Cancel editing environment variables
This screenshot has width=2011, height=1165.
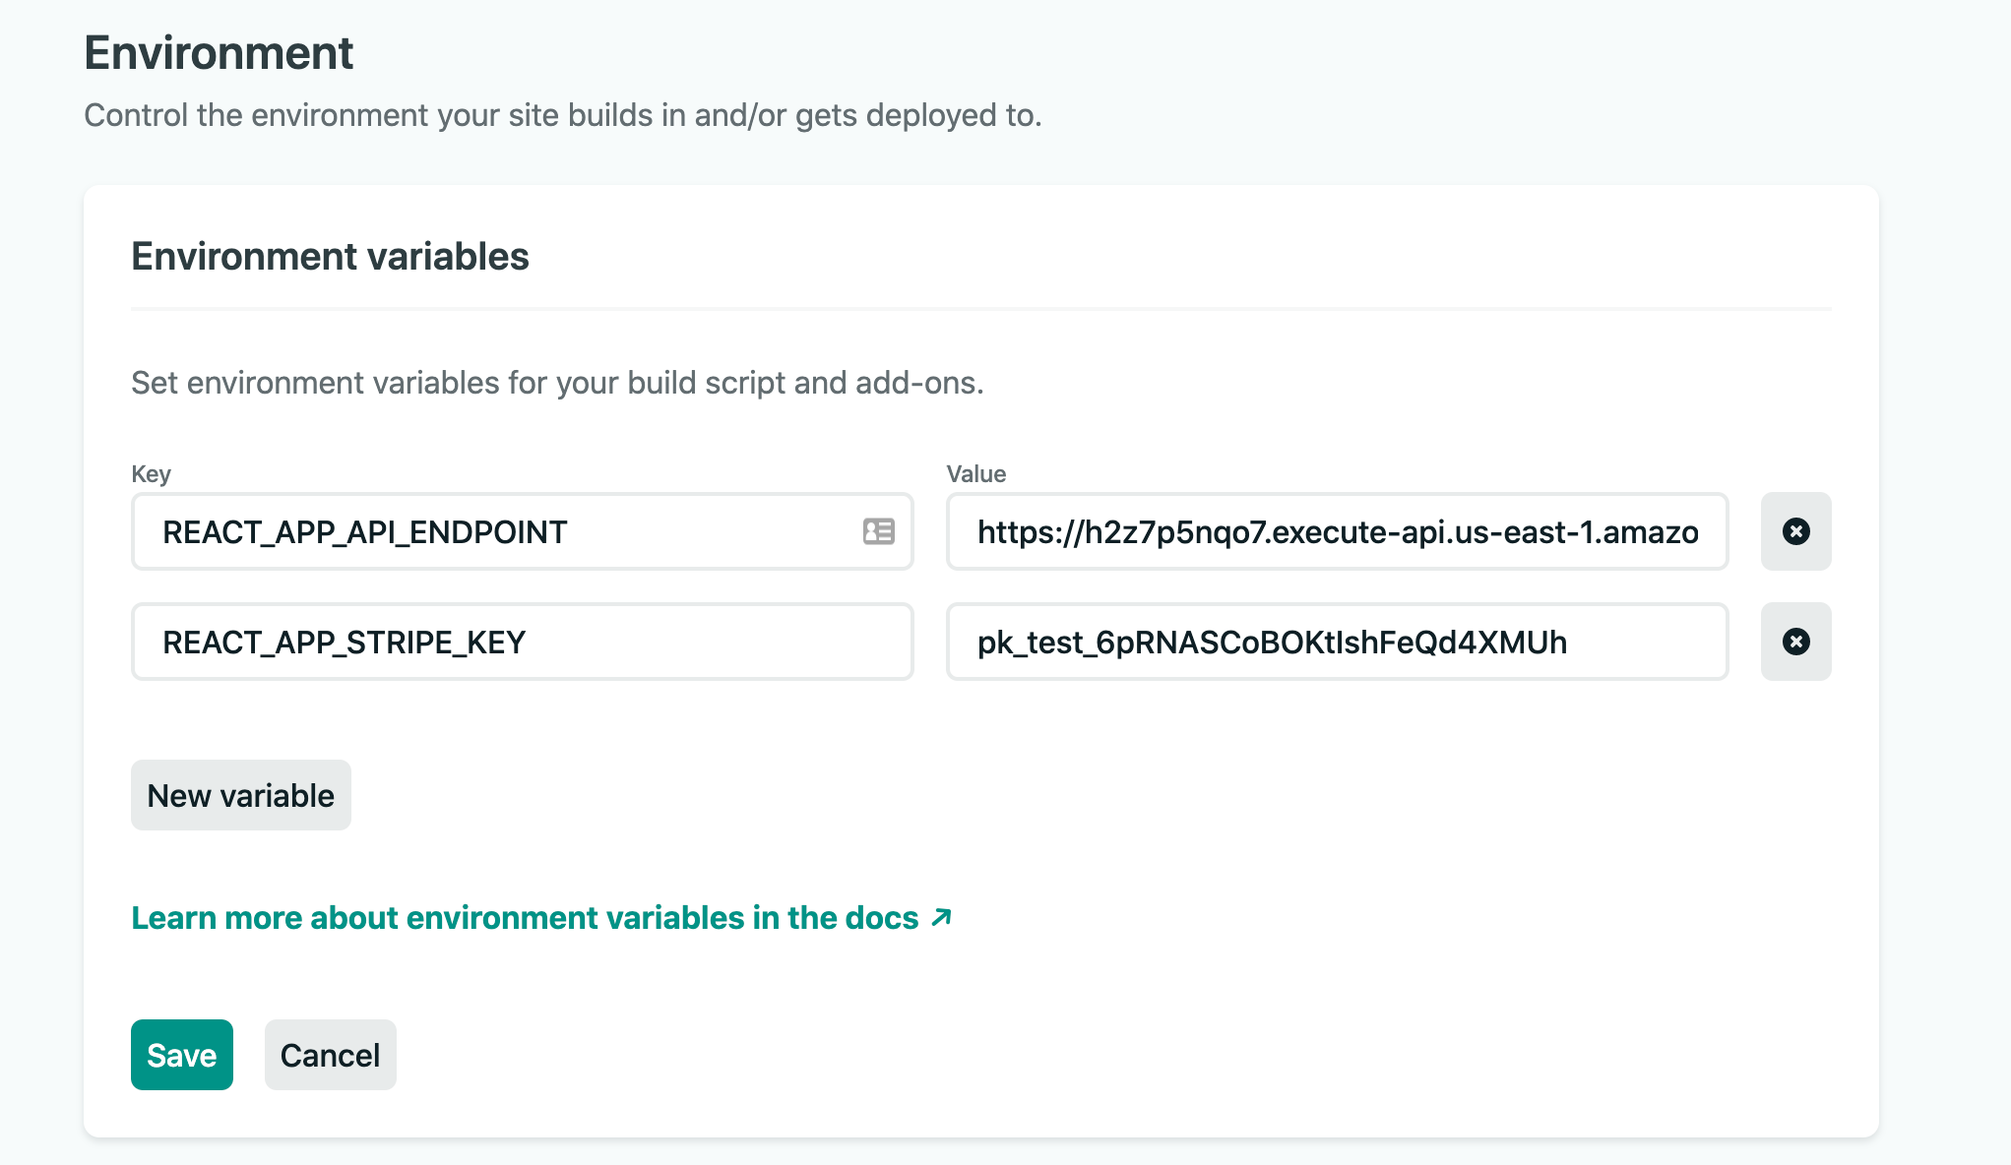[330, 1055]
